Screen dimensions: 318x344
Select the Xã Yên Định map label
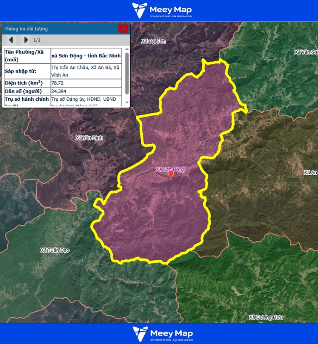coord(89,138)
